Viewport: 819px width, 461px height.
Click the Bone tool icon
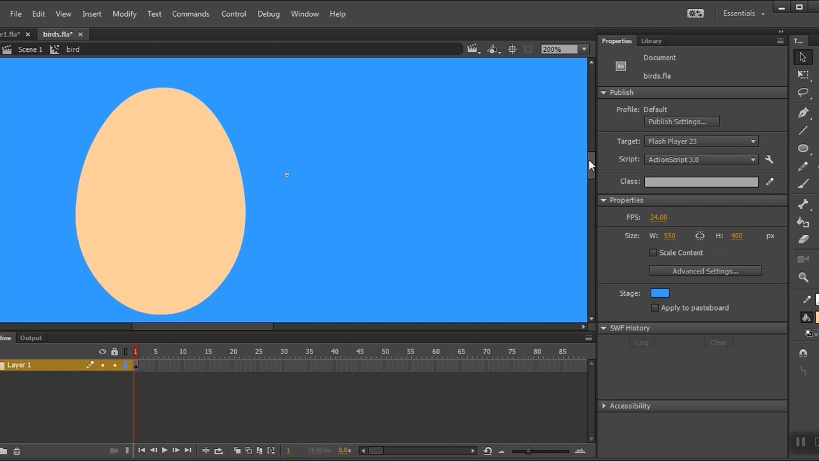click(x=803, y=204)
